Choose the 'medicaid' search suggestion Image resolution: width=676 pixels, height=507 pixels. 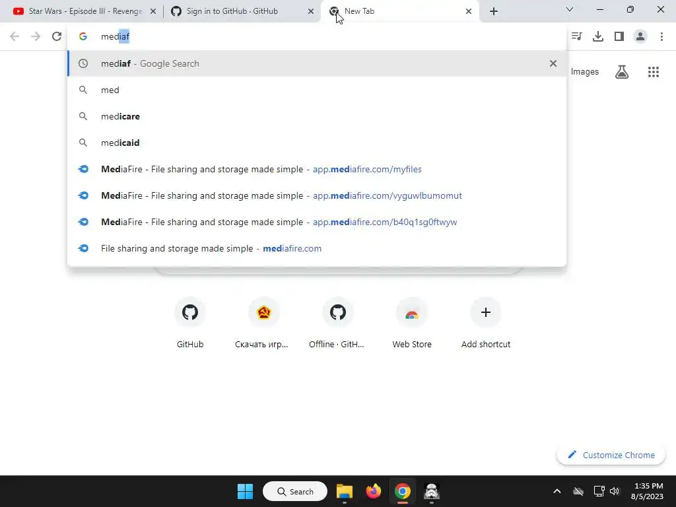coord(317,143)
